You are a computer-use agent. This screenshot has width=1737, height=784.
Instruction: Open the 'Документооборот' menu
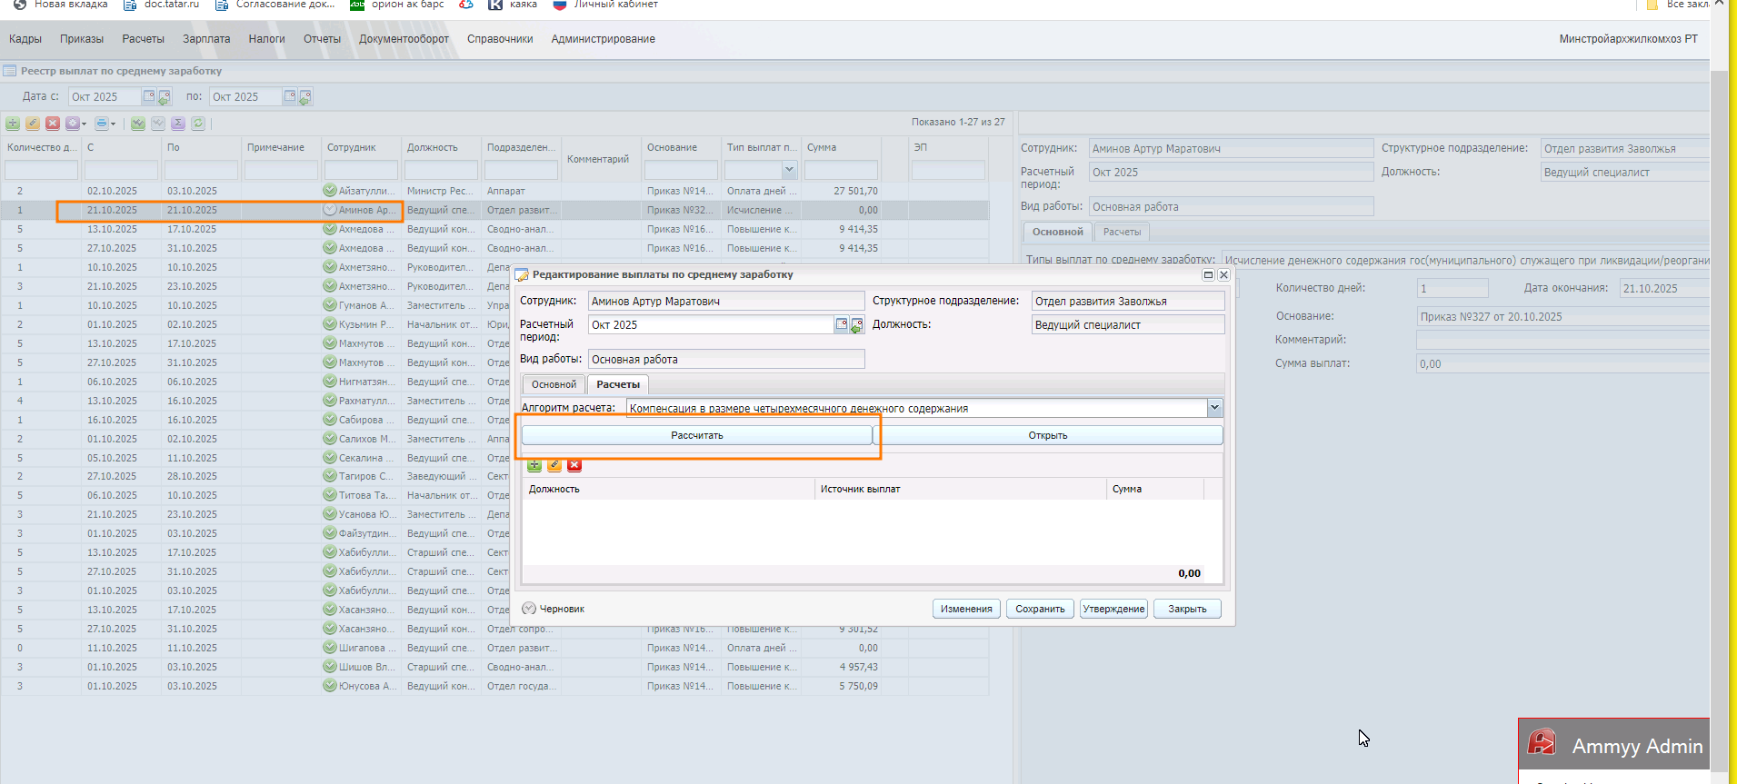[404, 39]
